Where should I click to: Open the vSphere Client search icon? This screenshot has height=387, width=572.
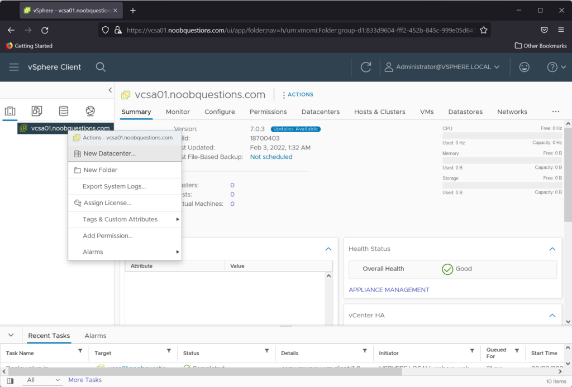[101, 67]
